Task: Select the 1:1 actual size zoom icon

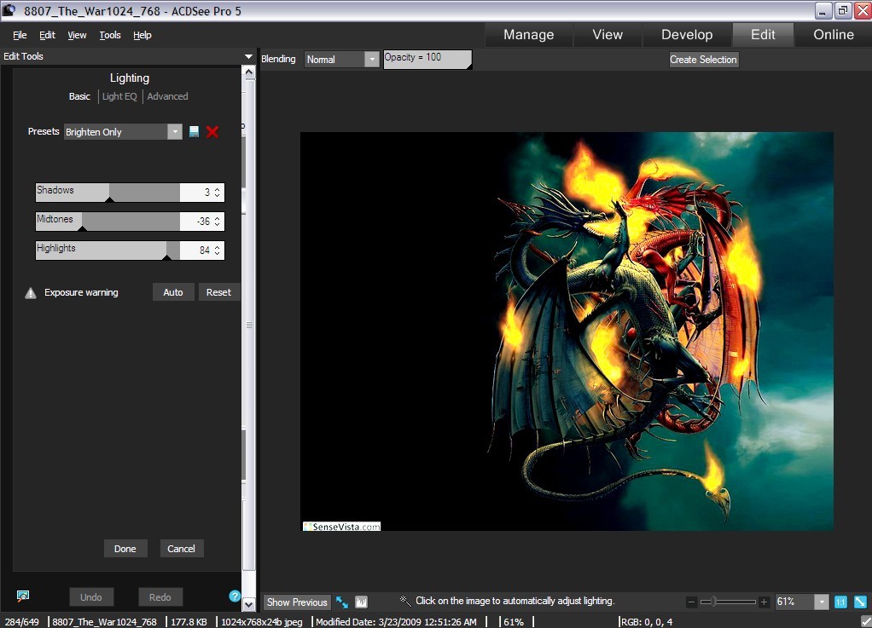Action: pyautogui.click(x=840, y=602)
